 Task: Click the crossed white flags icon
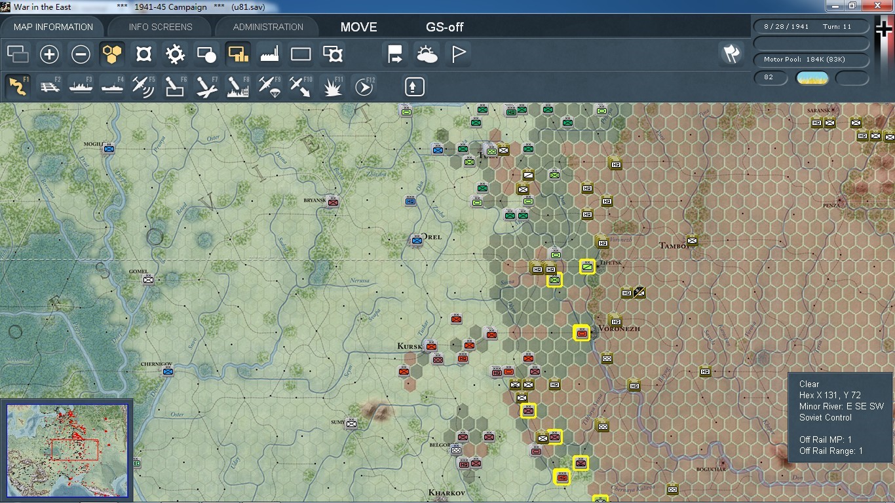tap(732, 54)
